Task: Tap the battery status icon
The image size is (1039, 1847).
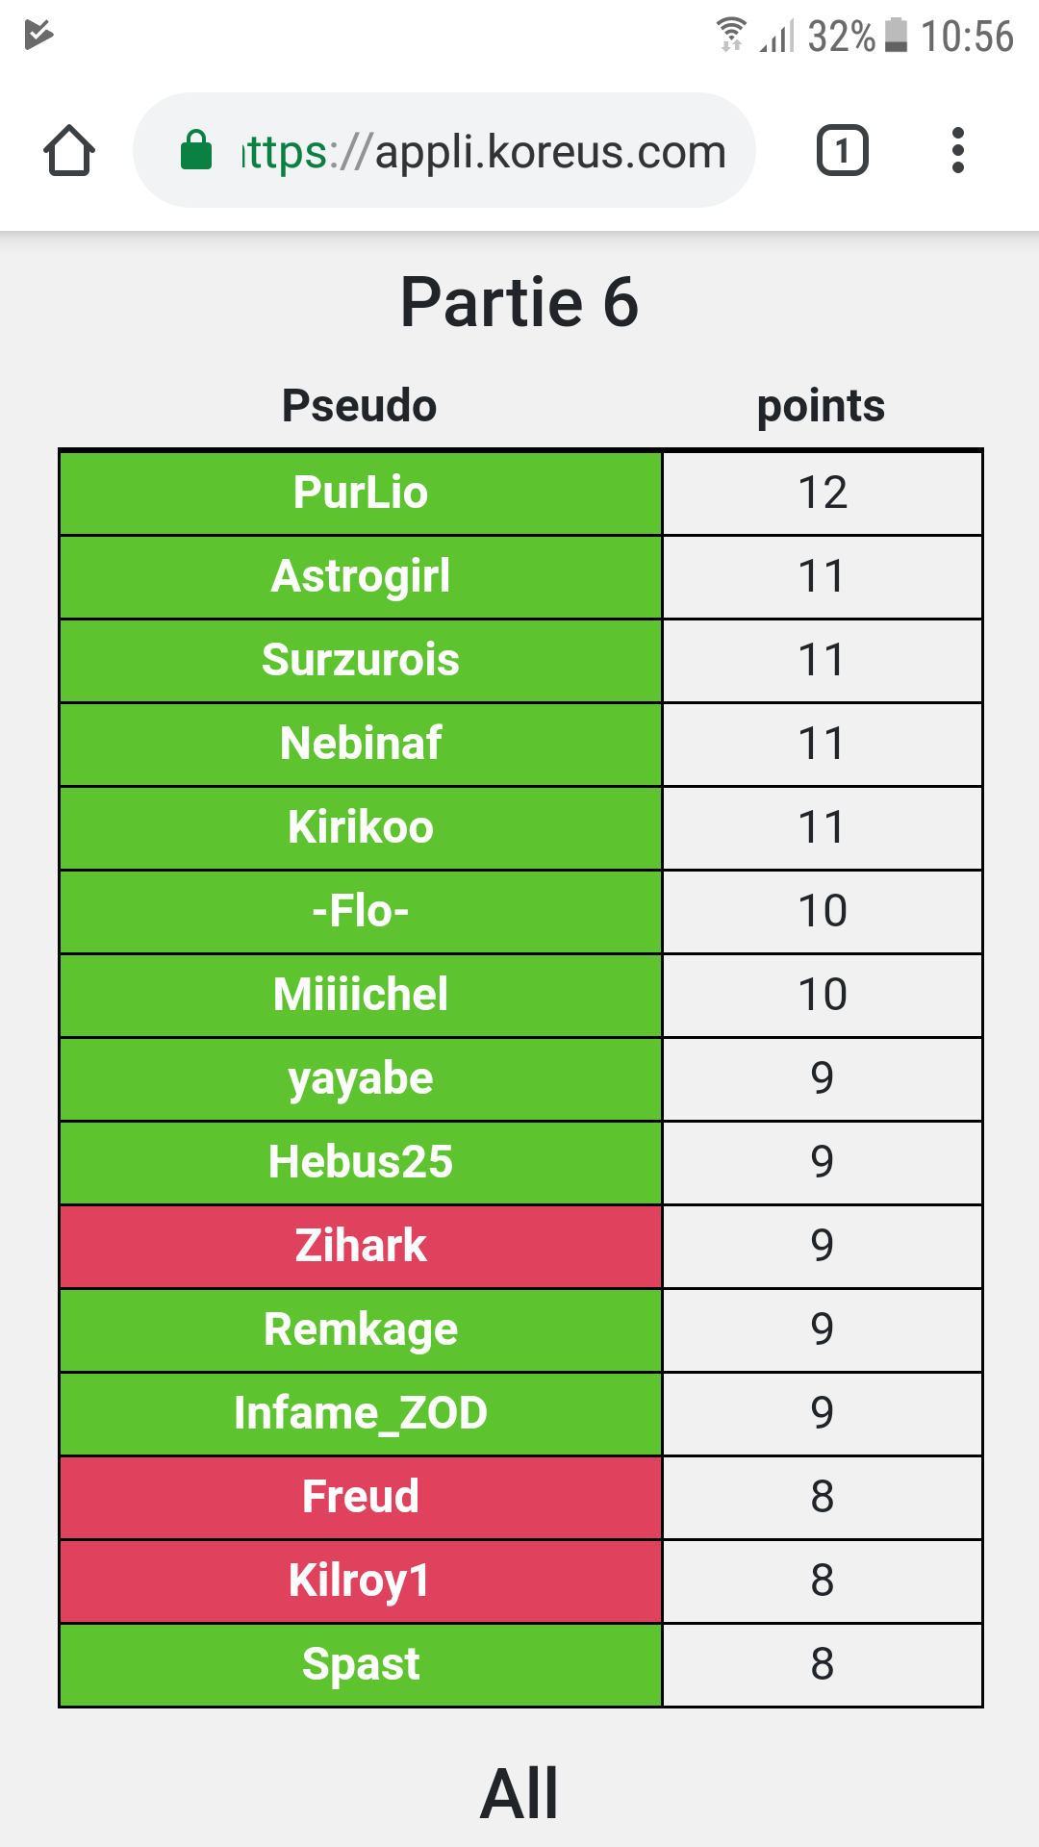Action: click(x=896, y=35)
